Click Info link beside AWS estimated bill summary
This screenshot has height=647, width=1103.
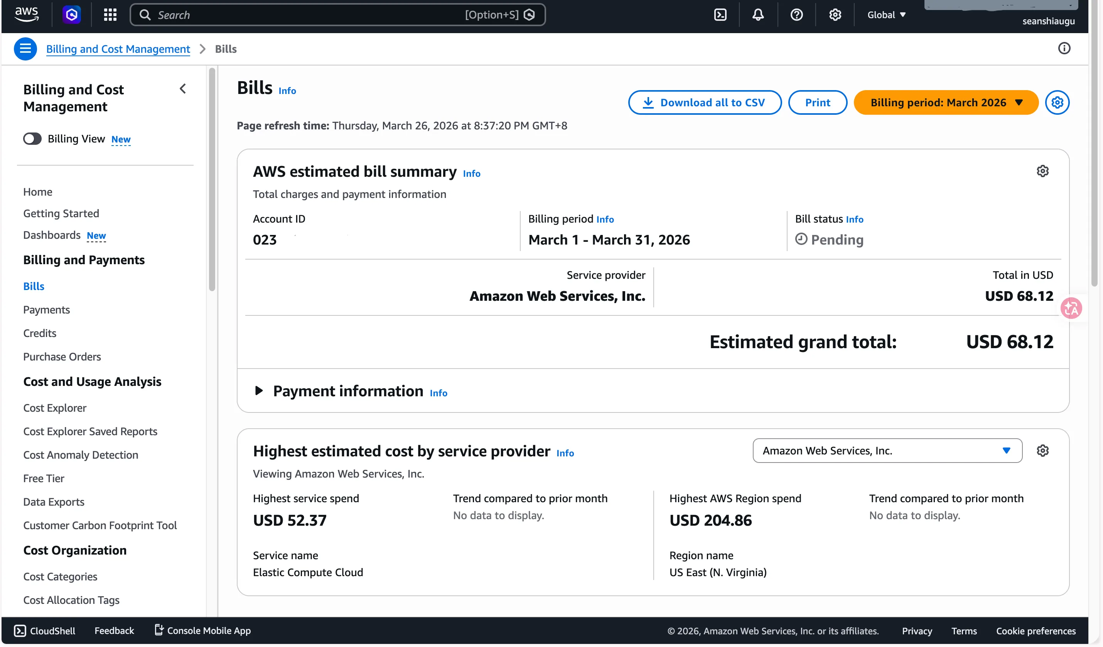[x=471, y=174]
